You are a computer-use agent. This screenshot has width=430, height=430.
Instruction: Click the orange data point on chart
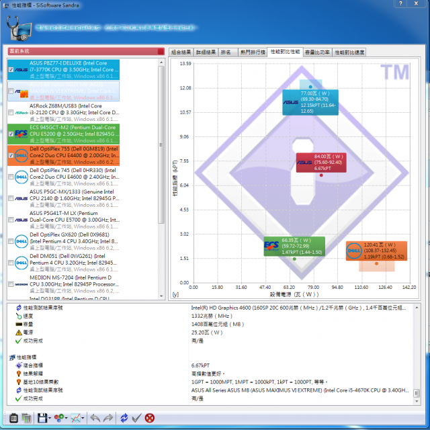(376, 263)
